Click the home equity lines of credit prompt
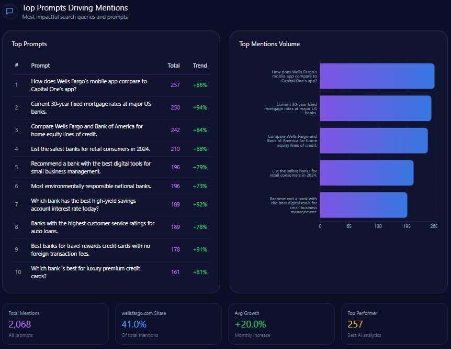 [87, 130]
